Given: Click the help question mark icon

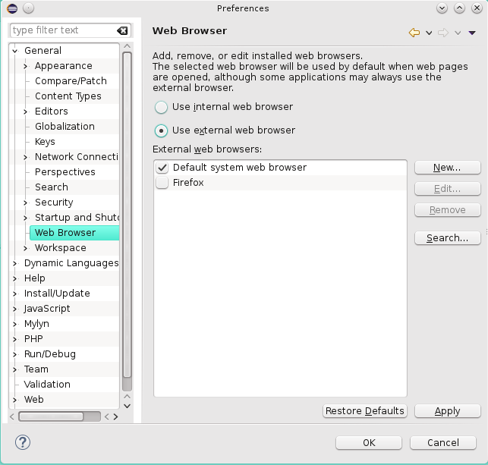Looking at the screenshot, I should [23, 441].
